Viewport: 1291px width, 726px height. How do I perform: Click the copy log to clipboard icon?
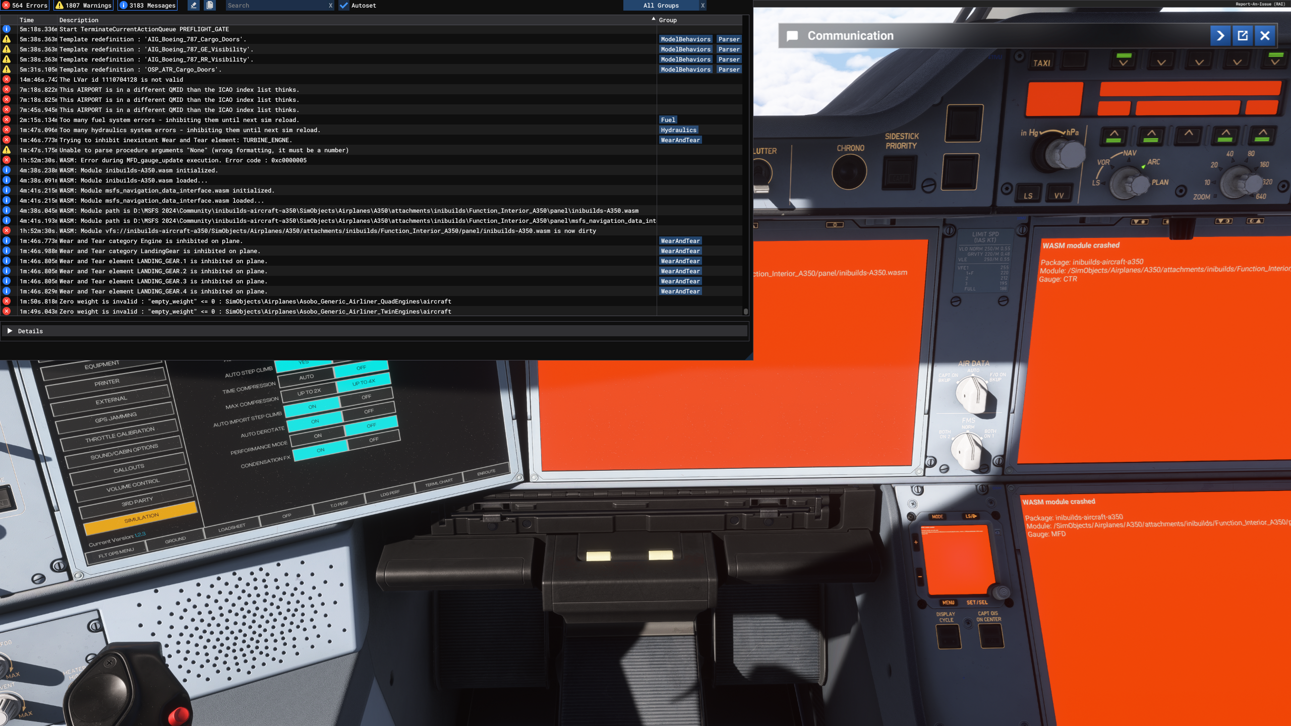tap(210, 6)
